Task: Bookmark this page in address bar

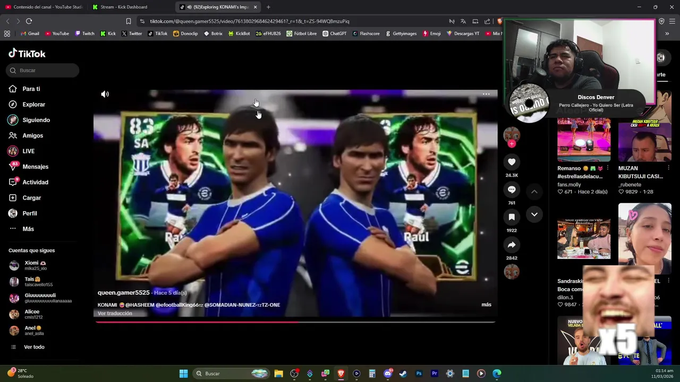Action: [x=128, y=21]
